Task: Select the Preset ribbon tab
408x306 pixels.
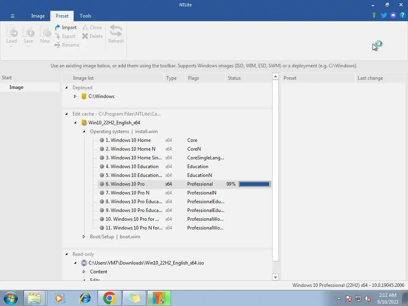Action: point(62,16)
